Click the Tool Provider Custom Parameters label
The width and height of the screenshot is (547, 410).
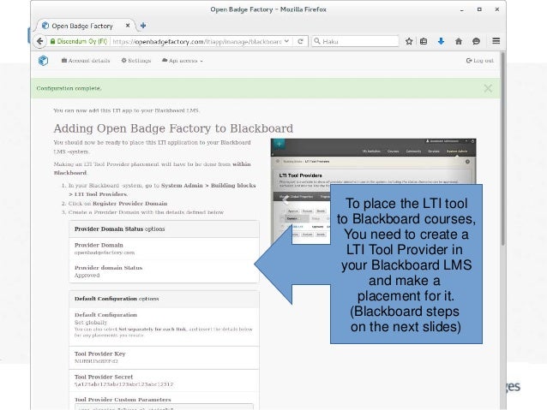point(123,400)
